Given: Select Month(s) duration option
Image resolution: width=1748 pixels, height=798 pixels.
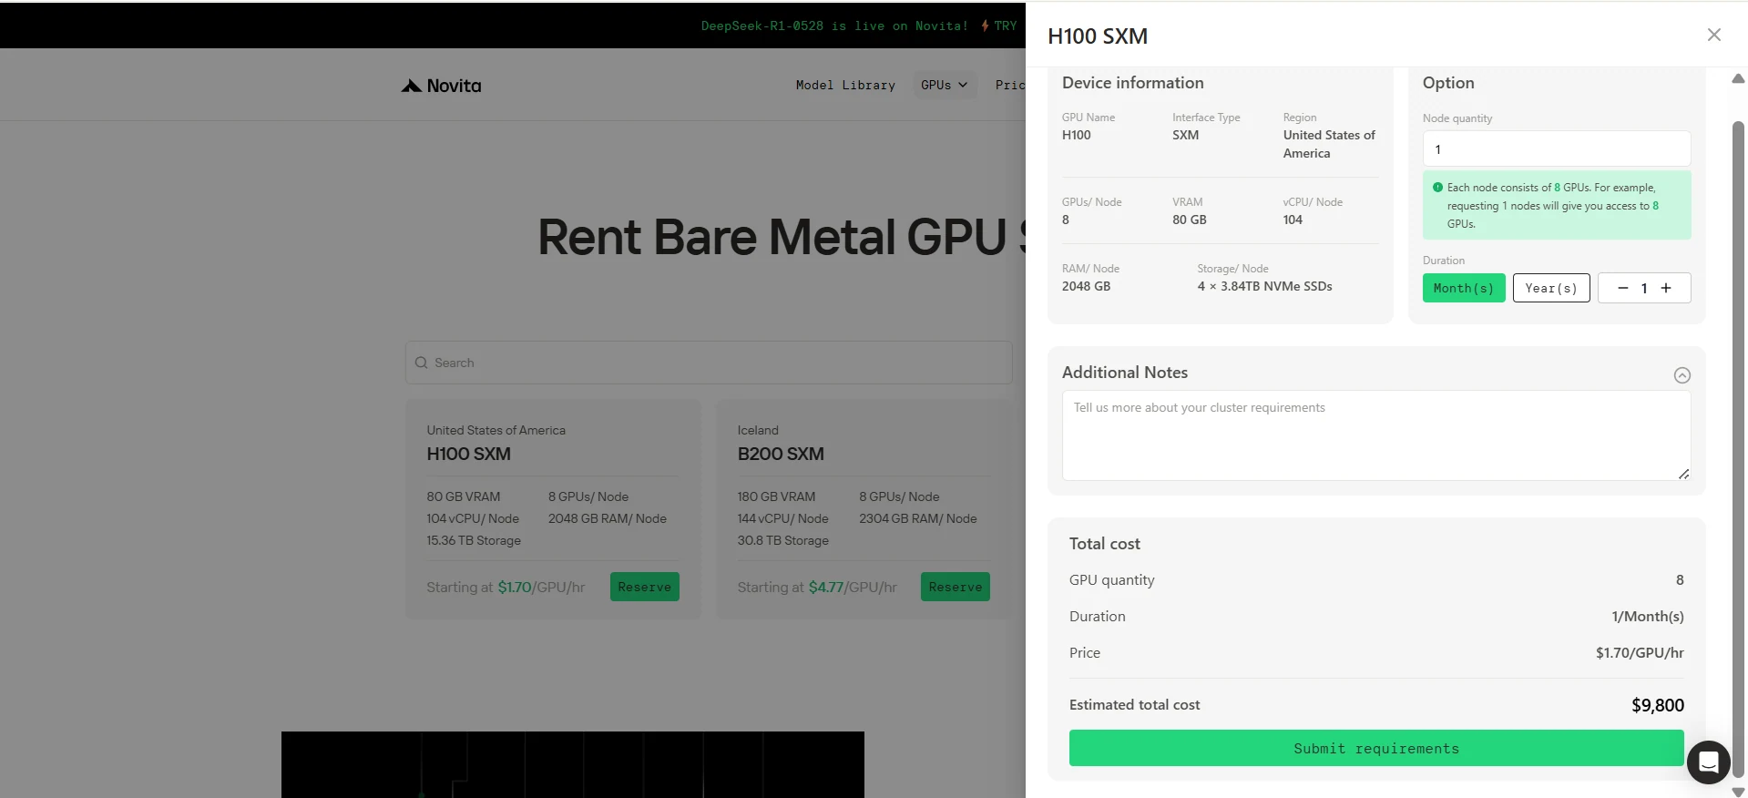Looking at the screenshot, I should (1464, 288).
